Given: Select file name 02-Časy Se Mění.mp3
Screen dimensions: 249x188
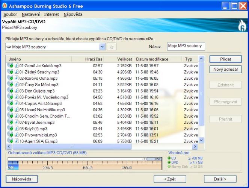Looking at the screenshot, I should coord(39,85).
